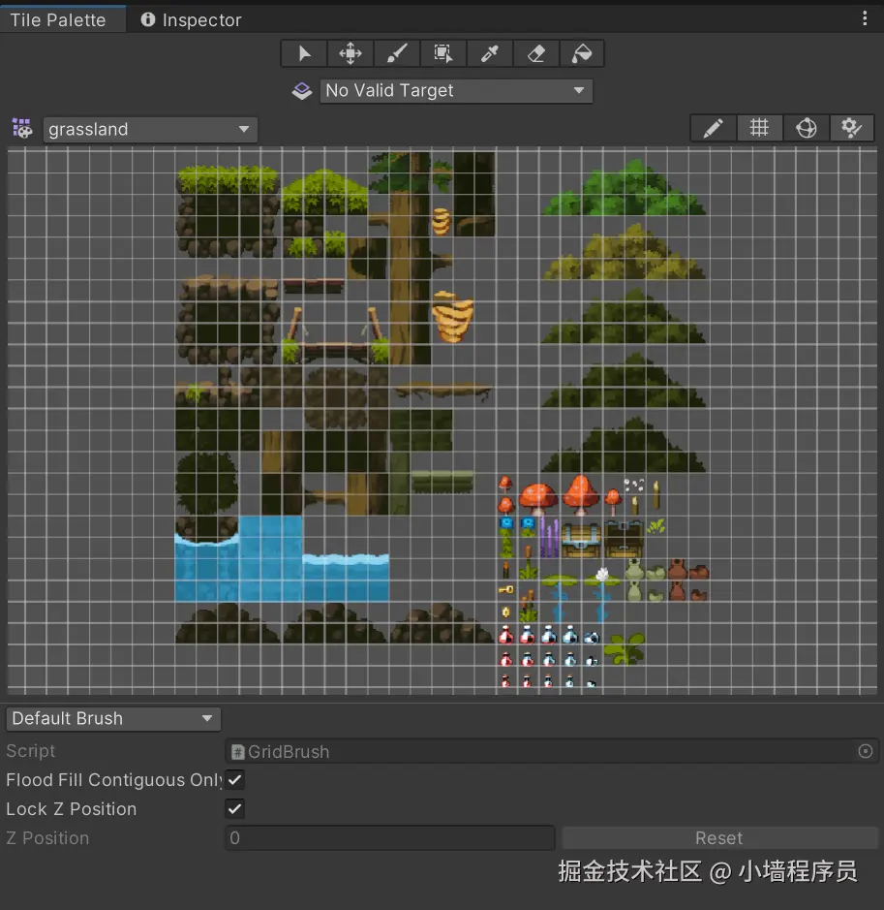The image size is (884, 910).
Task: Open the Tile Palette panel menu
Action: tap(867, 18)
